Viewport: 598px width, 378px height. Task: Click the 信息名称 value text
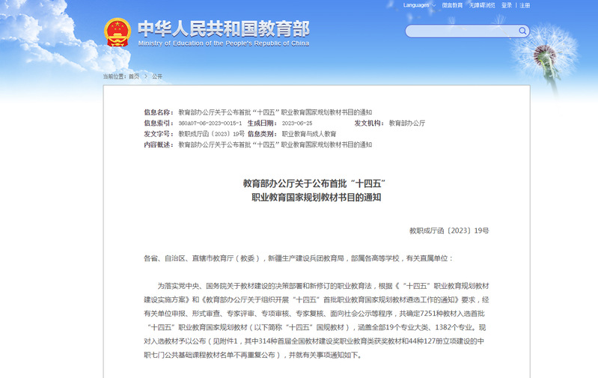click(275, 112)
